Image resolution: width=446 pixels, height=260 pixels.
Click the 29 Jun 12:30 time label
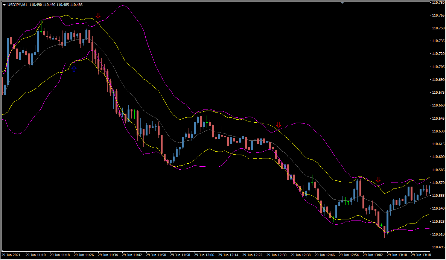click(x=277, y=255)
